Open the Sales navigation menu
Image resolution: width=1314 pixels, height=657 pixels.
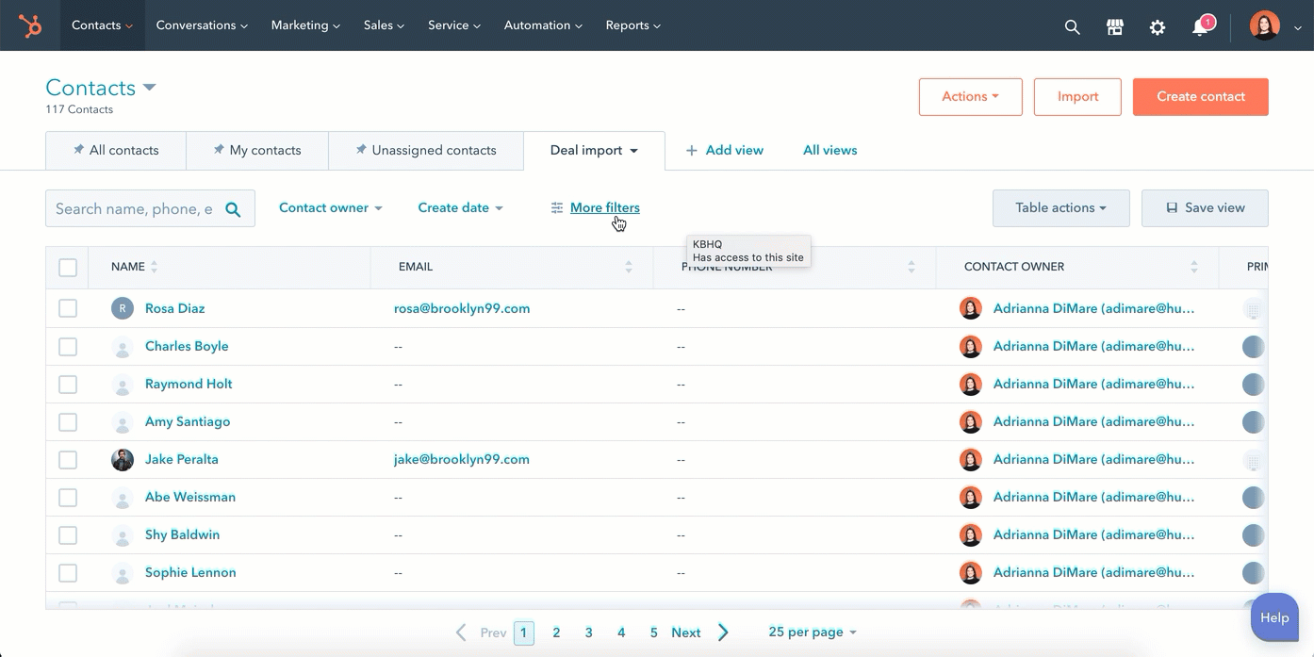pyautogui.click(x=384, y=25)
